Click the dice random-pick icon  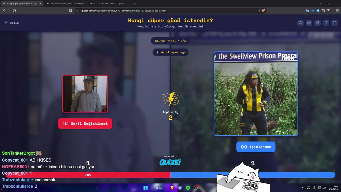click(x=309, y=23)
